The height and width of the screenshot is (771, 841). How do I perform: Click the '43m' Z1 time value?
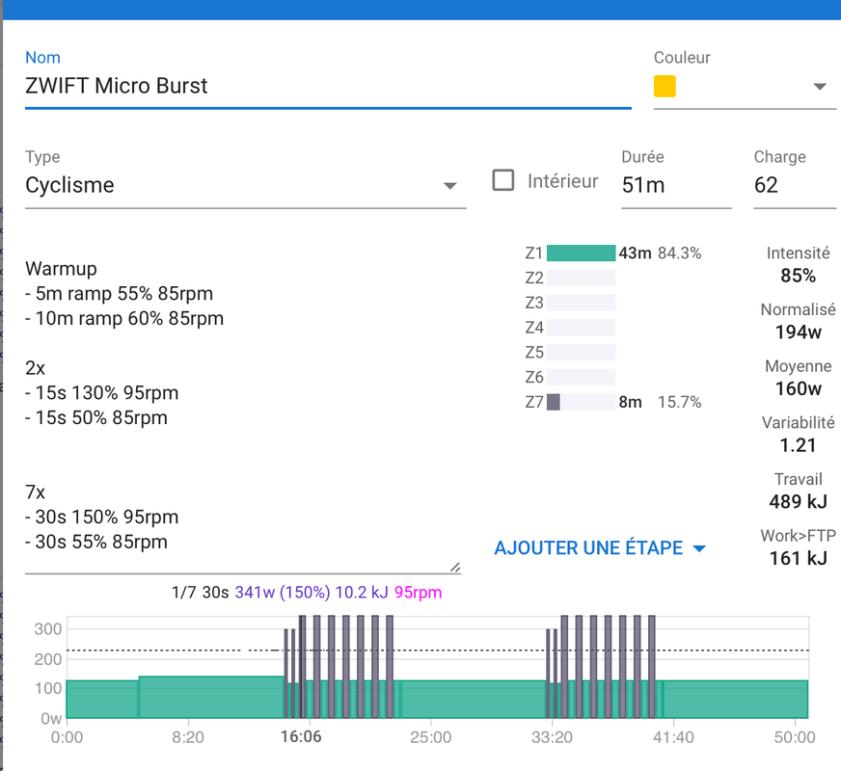pos(635,253)
